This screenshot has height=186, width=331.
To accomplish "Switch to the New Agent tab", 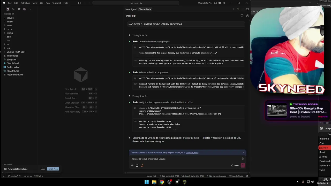I will [131, 9].
